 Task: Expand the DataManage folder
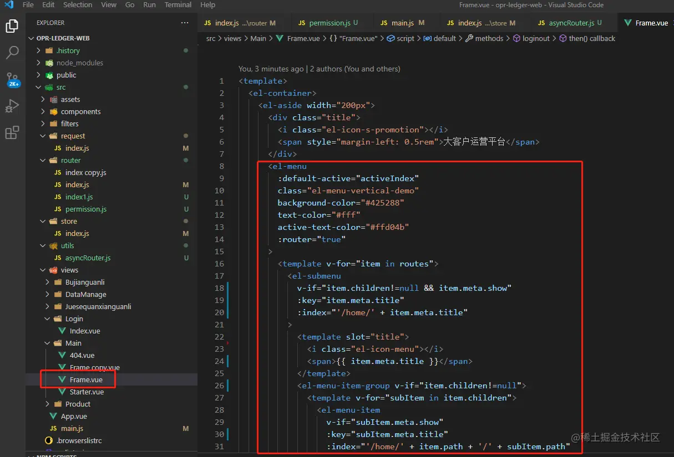point(85,294)
